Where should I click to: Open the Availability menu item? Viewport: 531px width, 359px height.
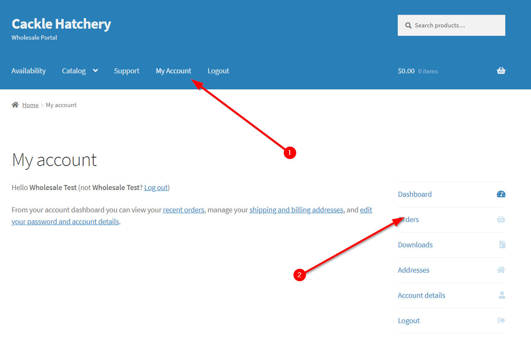[29, 71]
